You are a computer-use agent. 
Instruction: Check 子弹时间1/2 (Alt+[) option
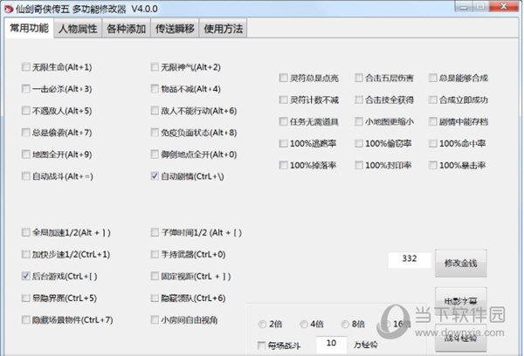pyautogui.click(x=155, y=232)
